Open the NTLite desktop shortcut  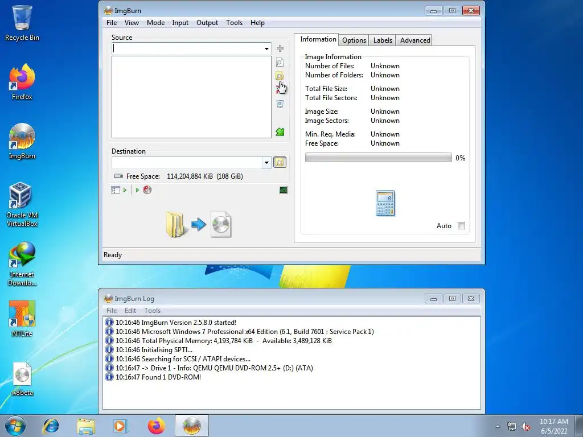[x=22, y=319]
